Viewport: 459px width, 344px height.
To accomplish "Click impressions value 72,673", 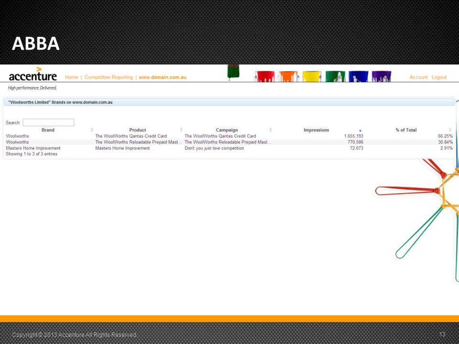I will 357,148.
